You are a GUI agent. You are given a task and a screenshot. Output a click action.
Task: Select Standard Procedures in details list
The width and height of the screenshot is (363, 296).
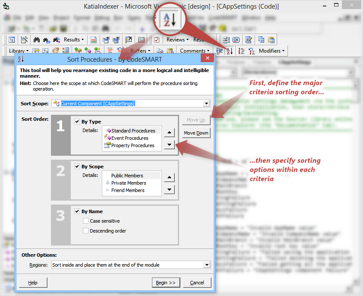tap(132, 131)
